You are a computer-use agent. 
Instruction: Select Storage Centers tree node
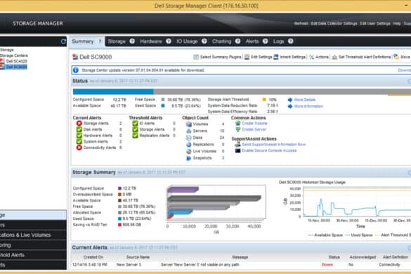click(x=13, y=56)
